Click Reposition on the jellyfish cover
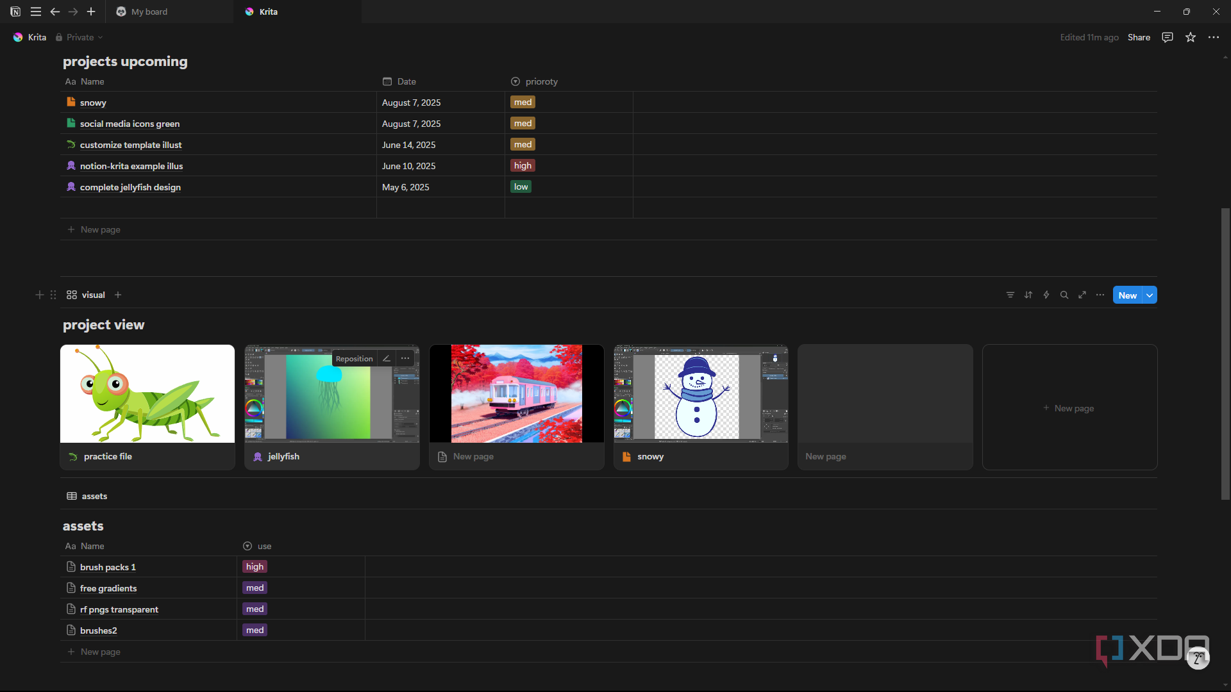 pyautogui.click(x=354, y=359)
